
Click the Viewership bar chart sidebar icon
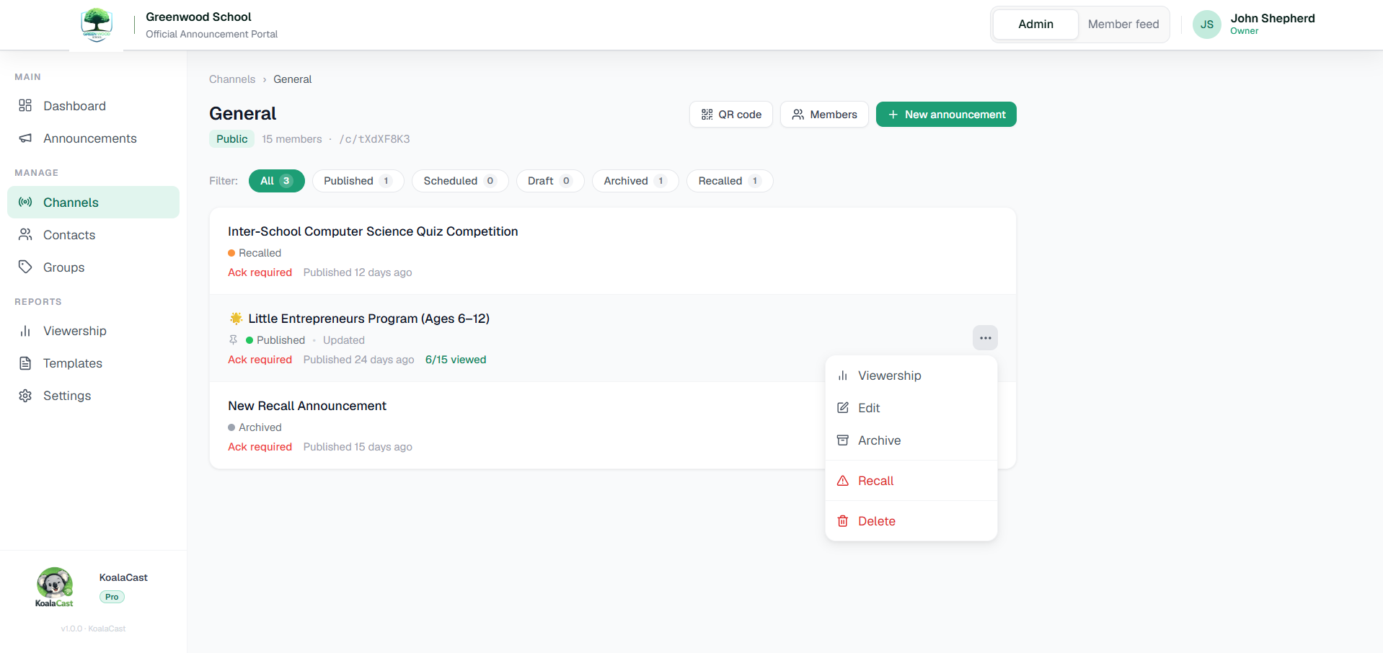(25, 331)
